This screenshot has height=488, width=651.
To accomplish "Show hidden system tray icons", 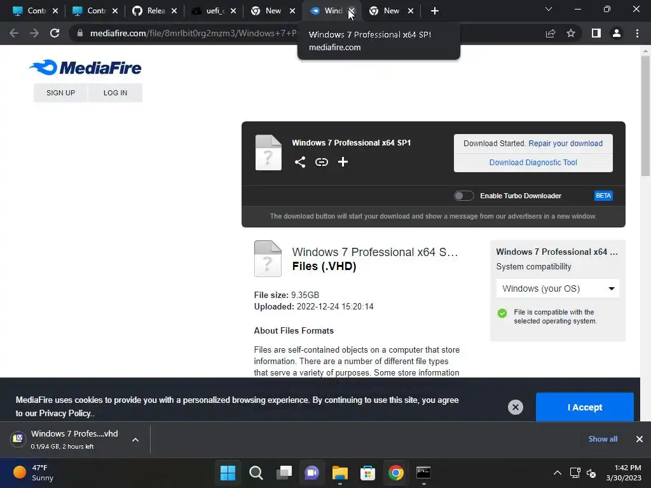I will pyautogui.click(x=557, y=473).
